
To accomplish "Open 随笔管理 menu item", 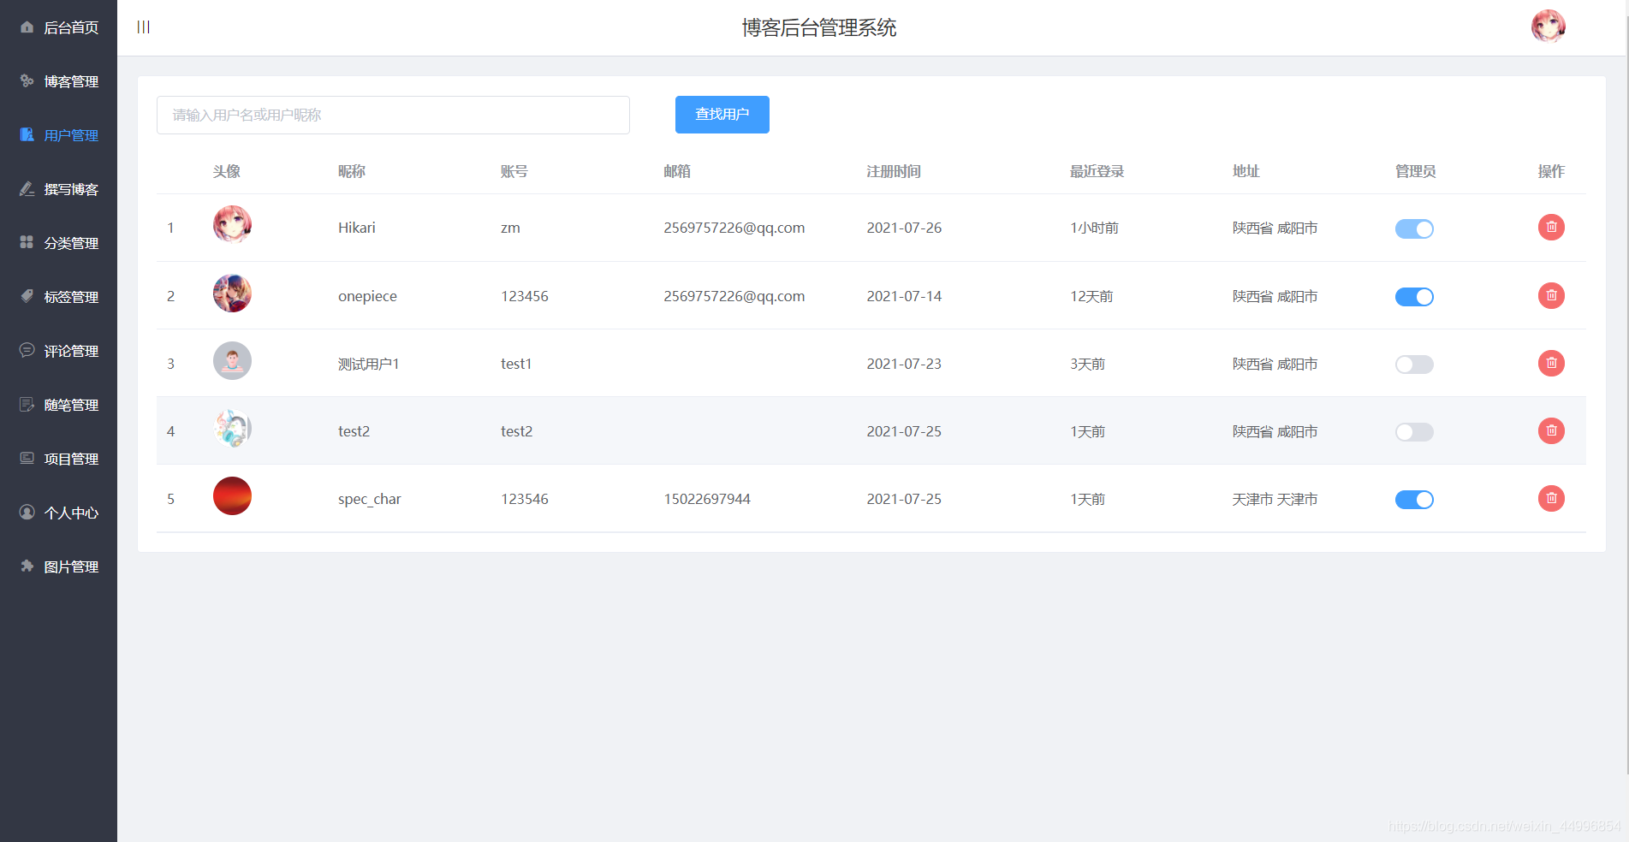I will [x=58, y=405].
